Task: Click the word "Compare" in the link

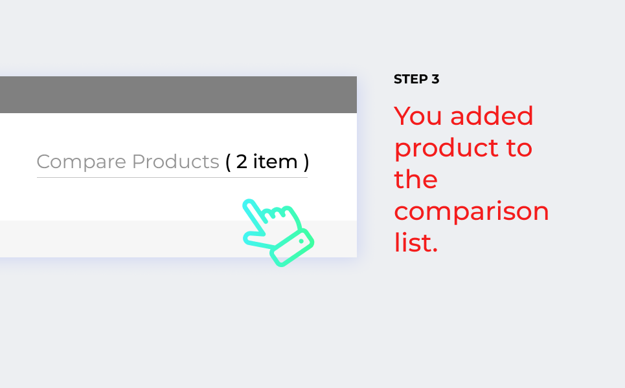Action: click(x=82, y=162)
